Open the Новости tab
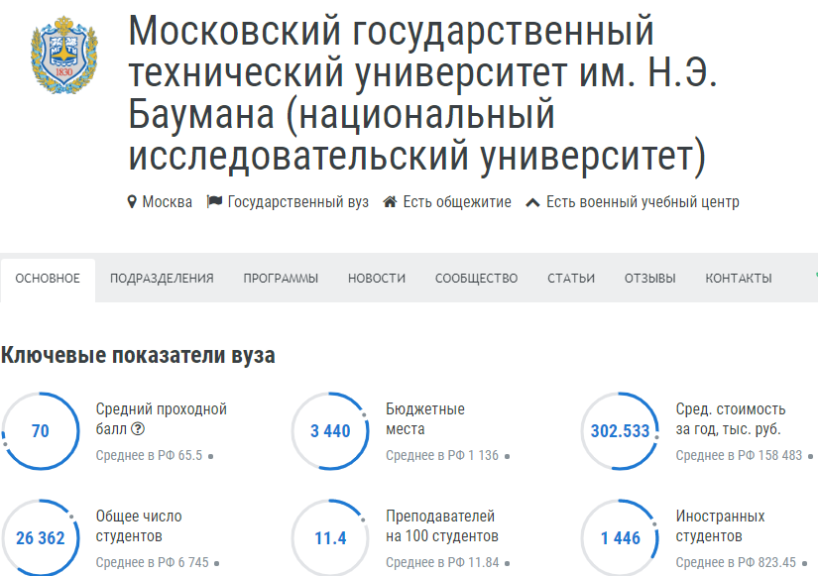818x576 pixels. 377,279
